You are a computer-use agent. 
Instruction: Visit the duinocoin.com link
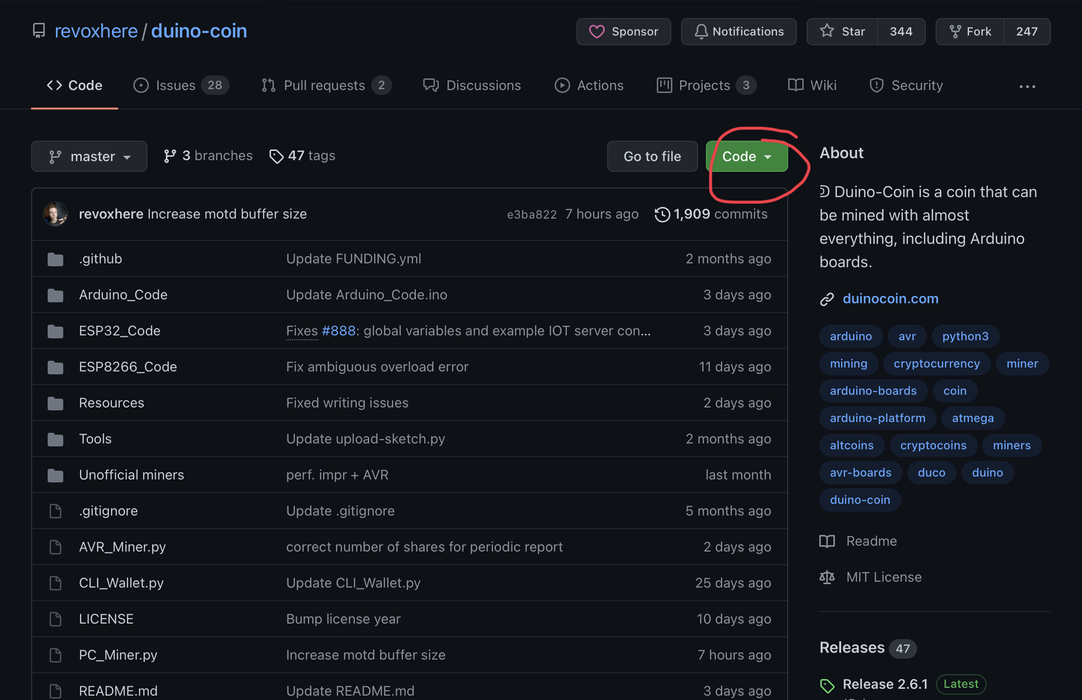(890, 298)
